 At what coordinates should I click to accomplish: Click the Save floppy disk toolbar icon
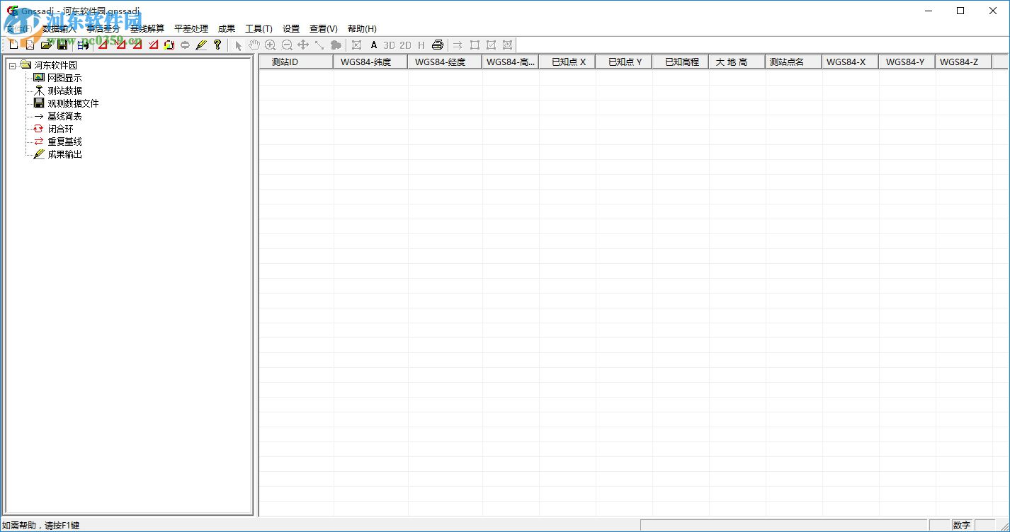coord(62,45)
